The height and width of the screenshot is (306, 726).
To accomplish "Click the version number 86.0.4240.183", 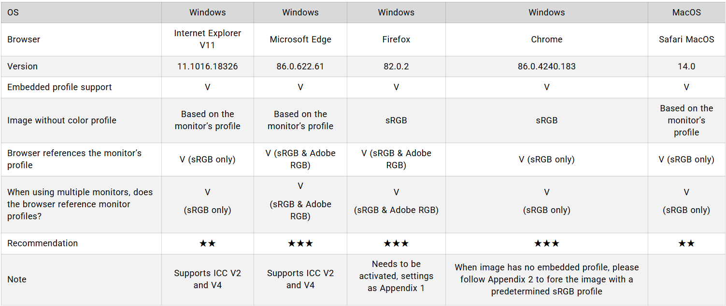I will 546,67.
